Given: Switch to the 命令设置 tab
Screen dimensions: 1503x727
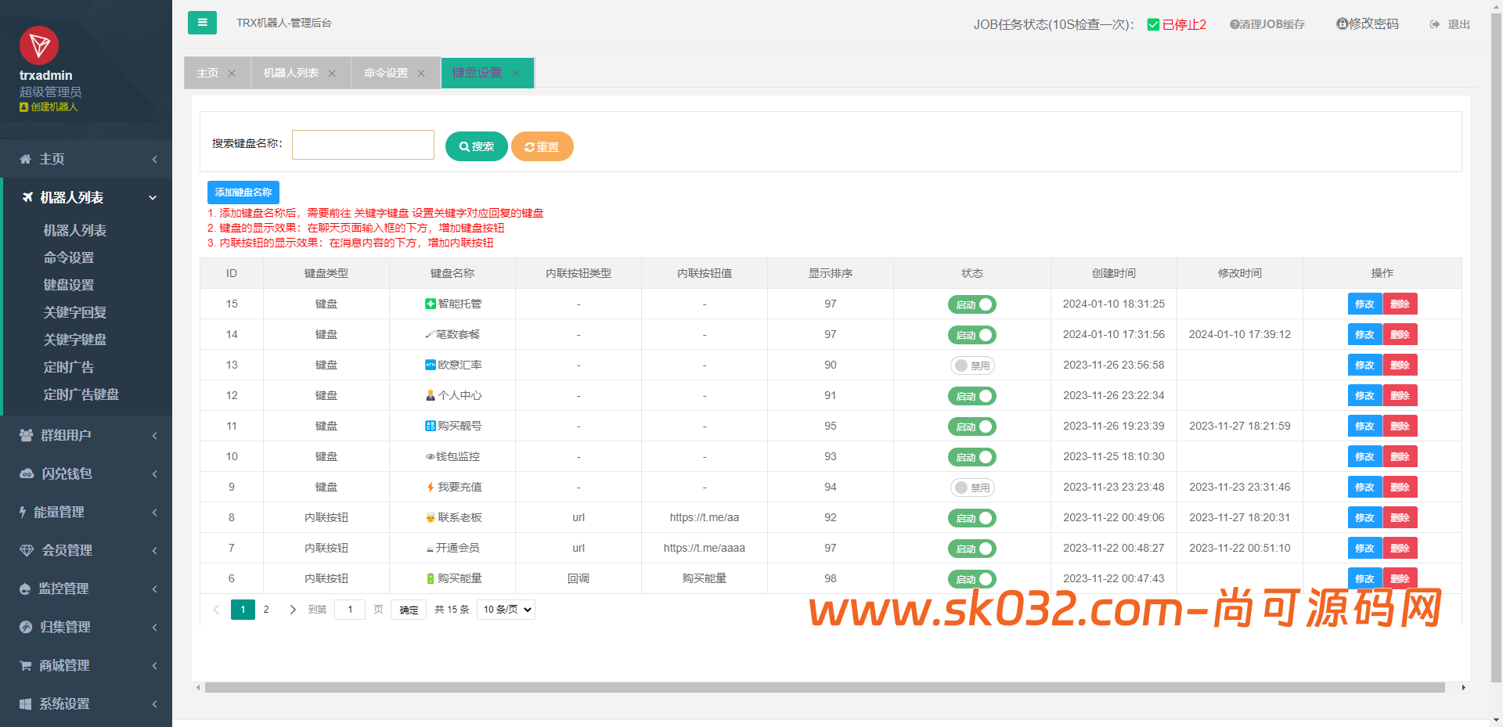Looking at the screenshot, I should [385, 73].
